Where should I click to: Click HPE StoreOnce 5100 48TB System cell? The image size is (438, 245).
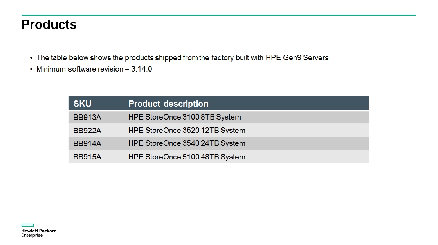coord(246,157)
